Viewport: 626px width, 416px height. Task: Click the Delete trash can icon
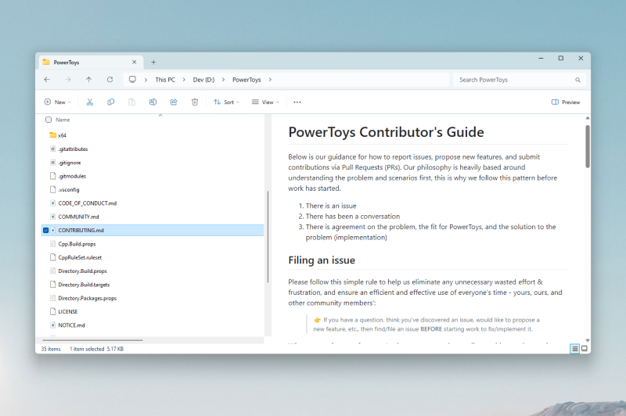coord(195,102)
